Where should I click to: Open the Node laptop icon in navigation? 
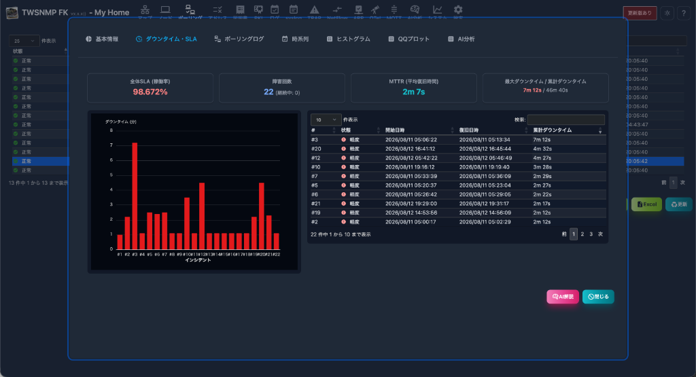tap(166, 10)
